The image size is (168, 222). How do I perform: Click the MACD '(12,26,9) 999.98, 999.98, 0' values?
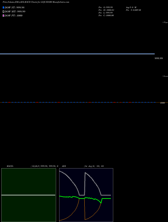44,166
